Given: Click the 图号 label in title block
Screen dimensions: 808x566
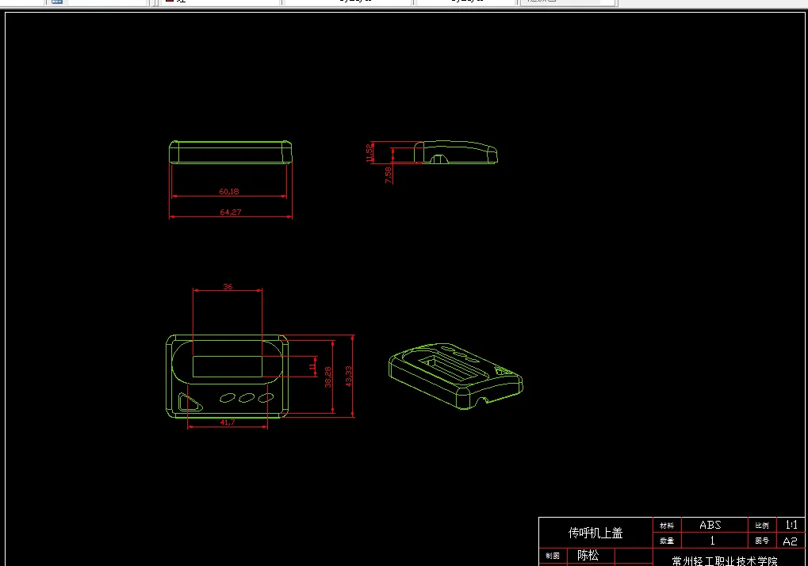Looking at the screenshot, I should tap(762, 541).
